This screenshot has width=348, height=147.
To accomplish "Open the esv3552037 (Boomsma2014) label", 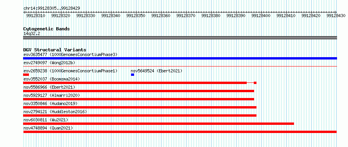I will (x=52, y=79).
